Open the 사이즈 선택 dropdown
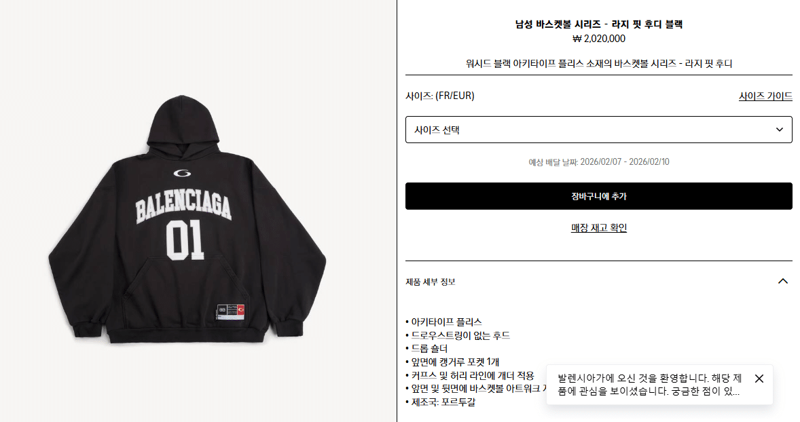800x422 pixels. (598, 130)
